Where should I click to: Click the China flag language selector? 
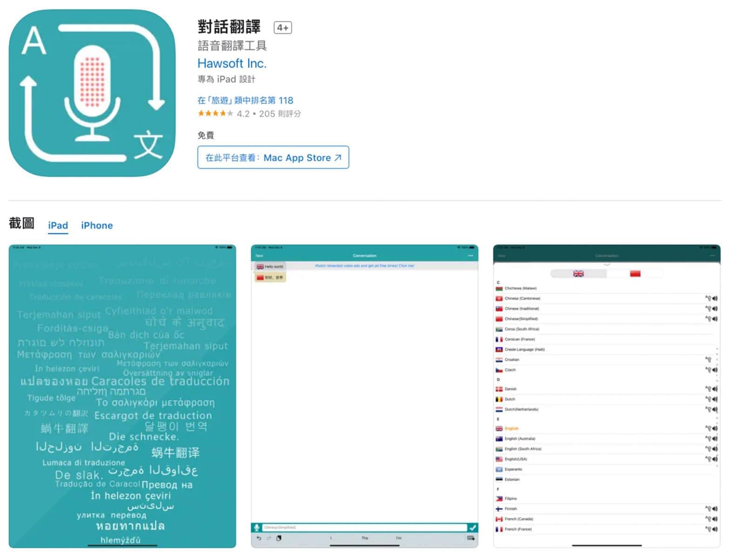635,273
